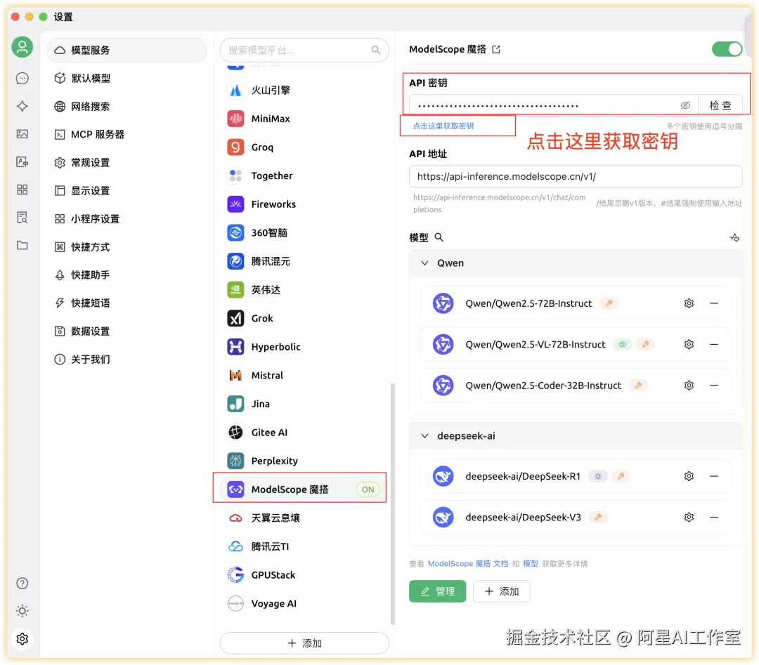Click green 管理 models button
The width and height of the screenshot is (759, 665).
[437, 591]
